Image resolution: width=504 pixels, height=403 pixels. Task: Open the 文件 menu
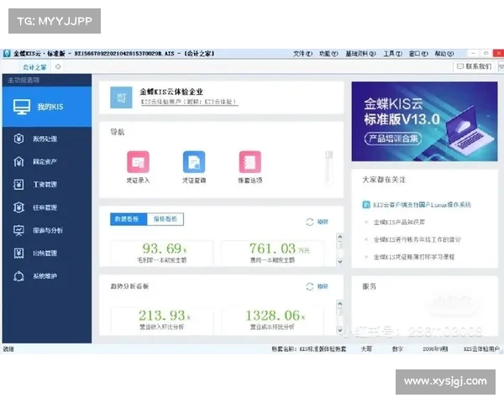click(x=302, y=54)
